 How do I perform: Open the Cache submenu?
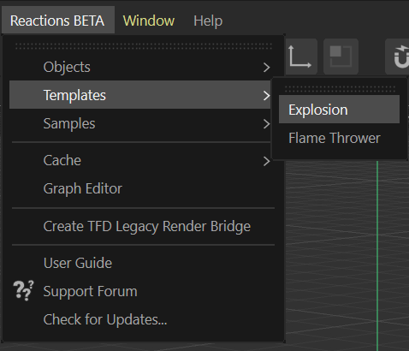(x=140, y=160)
